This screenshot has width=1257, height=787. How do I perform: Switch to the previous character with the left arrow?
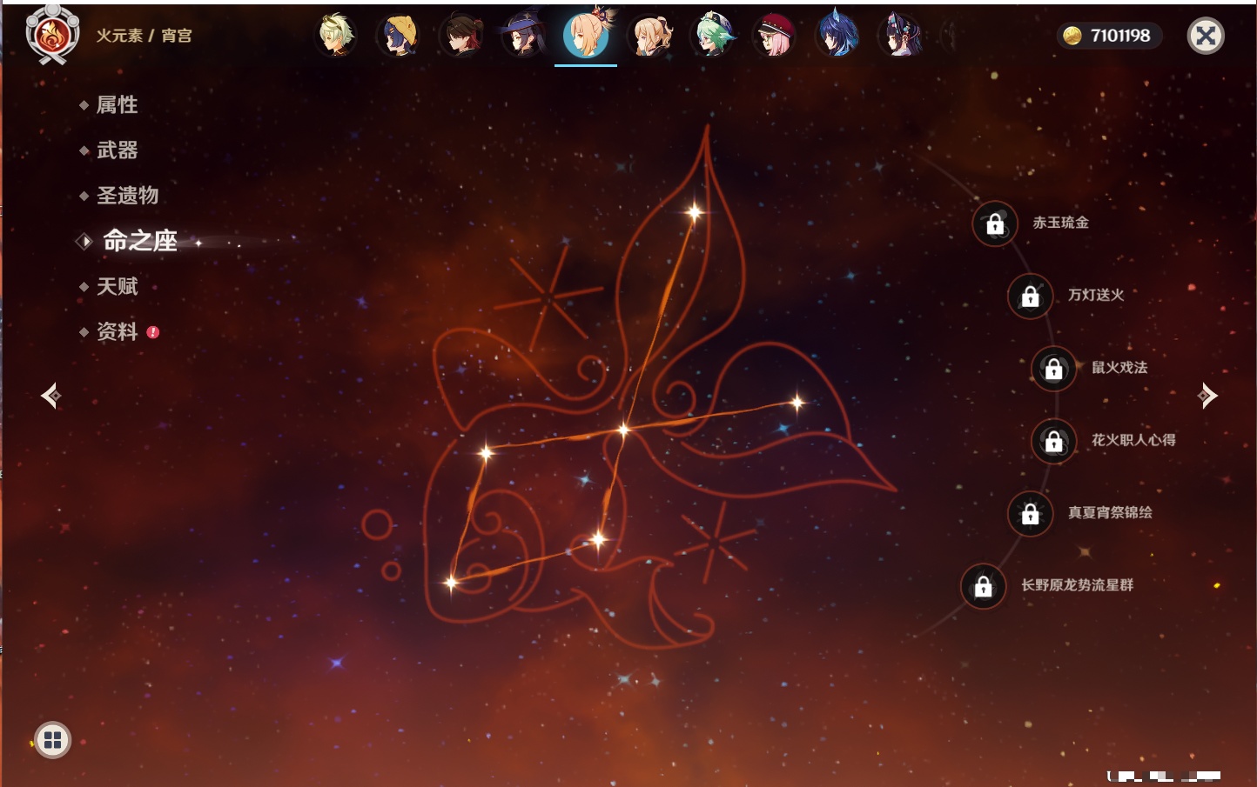pos(51,396)
